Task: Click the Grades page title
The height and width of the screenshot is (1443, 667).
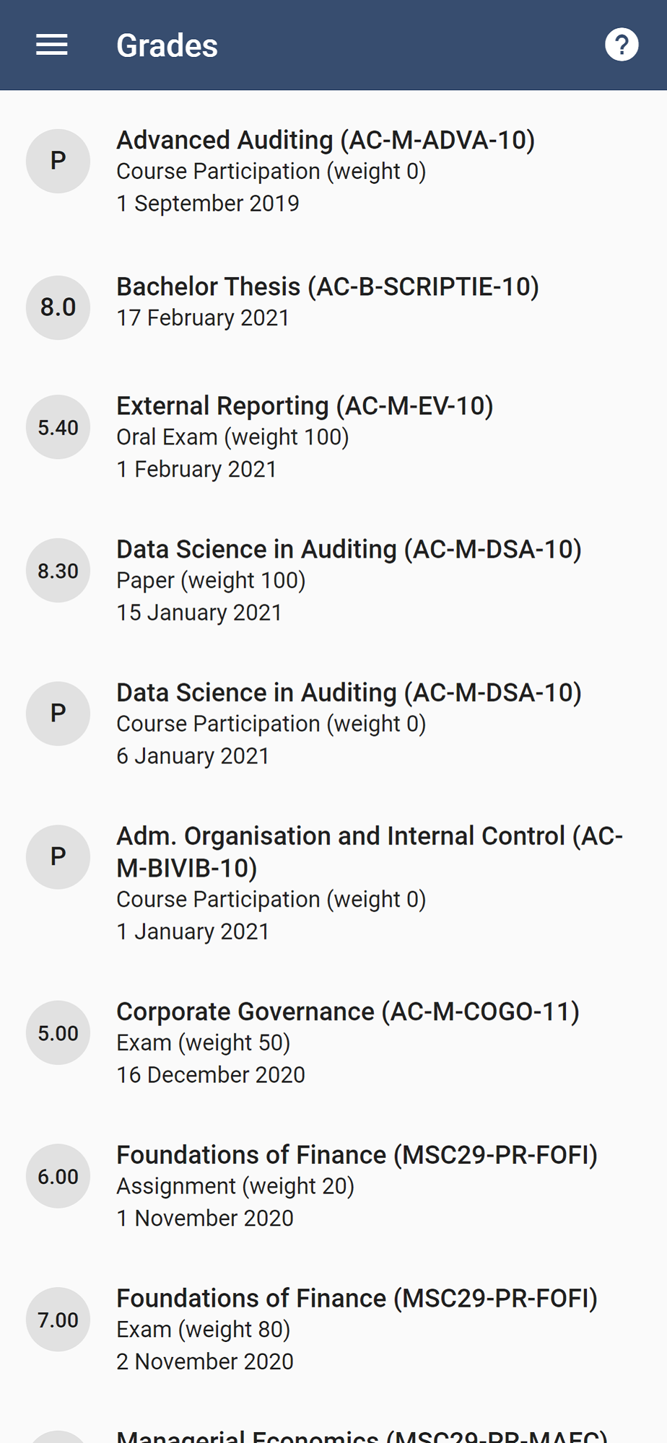Action: 167,45
